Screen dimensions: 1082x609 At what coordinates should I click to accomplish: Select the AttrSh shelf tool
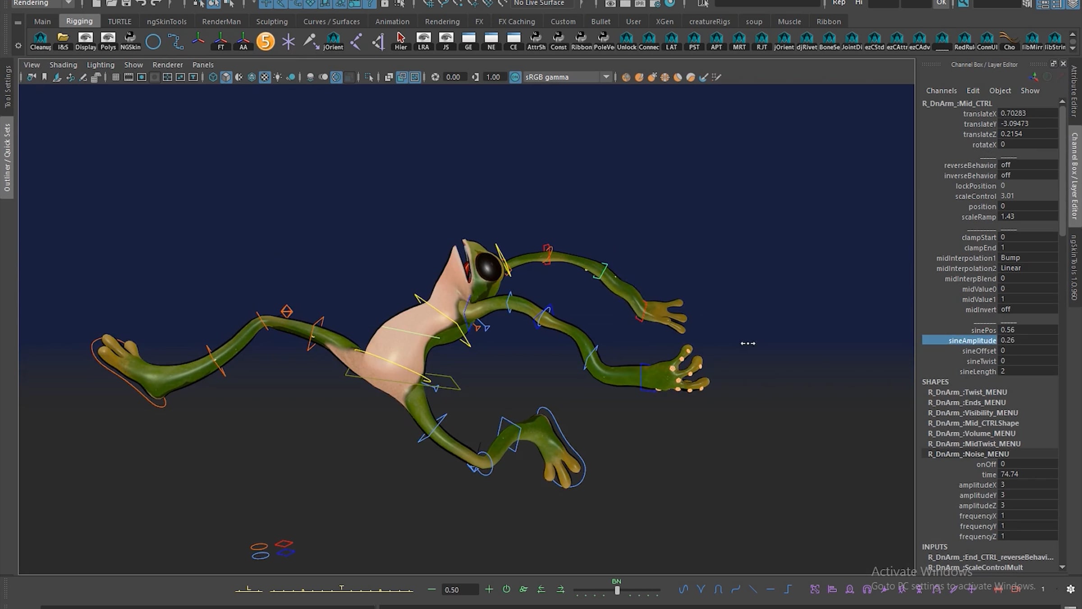(536, 41)
